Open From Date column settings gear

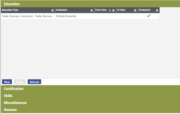coord(113,10)
